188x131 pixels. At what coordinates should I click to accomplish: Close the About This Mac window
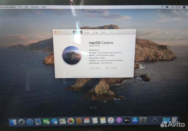55,32
